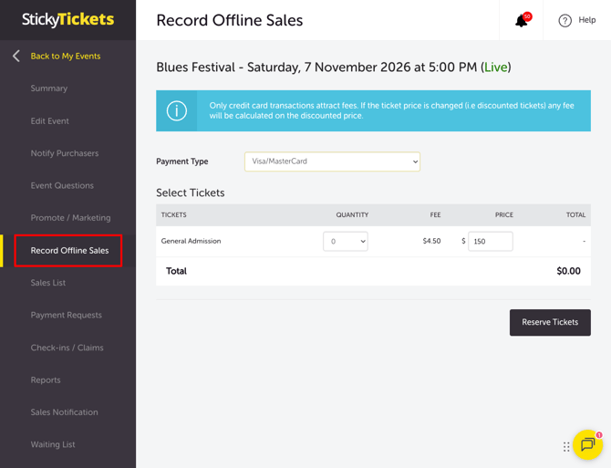Open Edit Event in sidebar
This screenshot has width=611, height=468.
click(50, 121)
